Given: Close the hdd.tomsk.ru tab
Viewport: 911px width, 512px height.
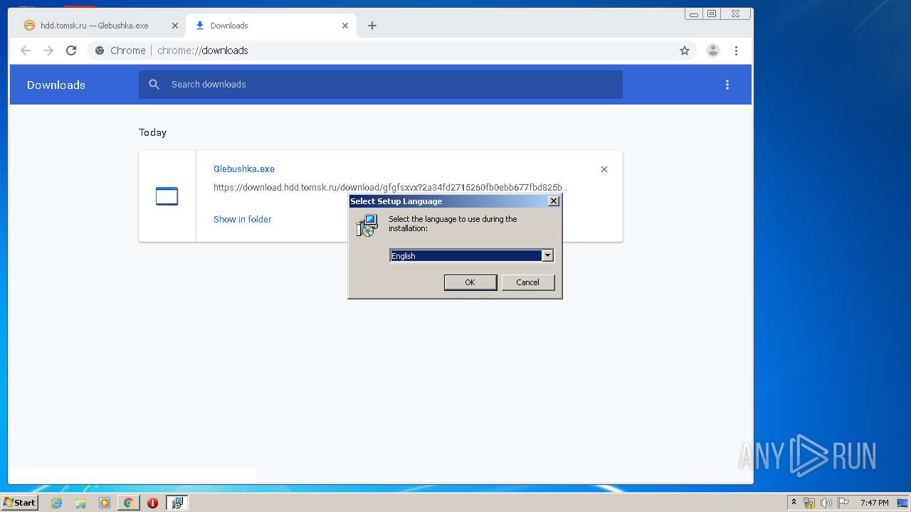Looking at the screenshot, I should click(x=175, y=26).
